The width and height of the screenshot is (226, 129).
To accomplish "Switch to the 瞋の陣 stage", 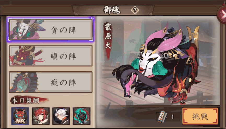I will pyautogui.click(x=50, y=56).
